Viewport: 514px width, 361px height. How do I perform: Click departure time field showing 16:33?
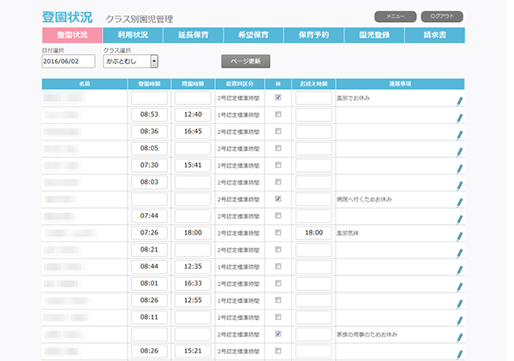coord(193,283)
